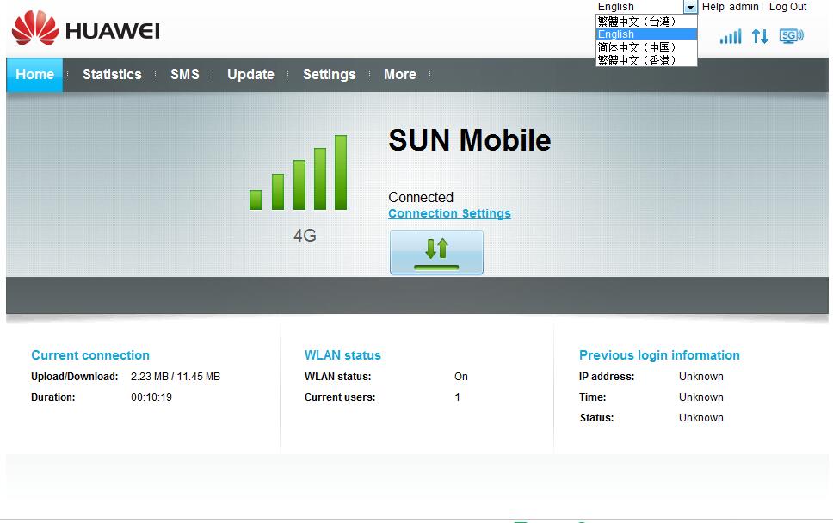This screenshot has width=833, height=523.
Task: Open the Connection Settings link
Action: click(x=449, y=213)
